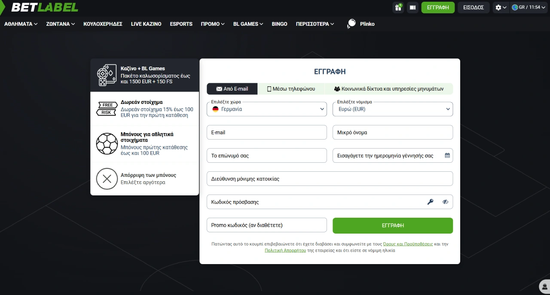Open the LIVE KAZINO menu item
The height and width of the screenshot is (295, 550).
pos(146,24)
